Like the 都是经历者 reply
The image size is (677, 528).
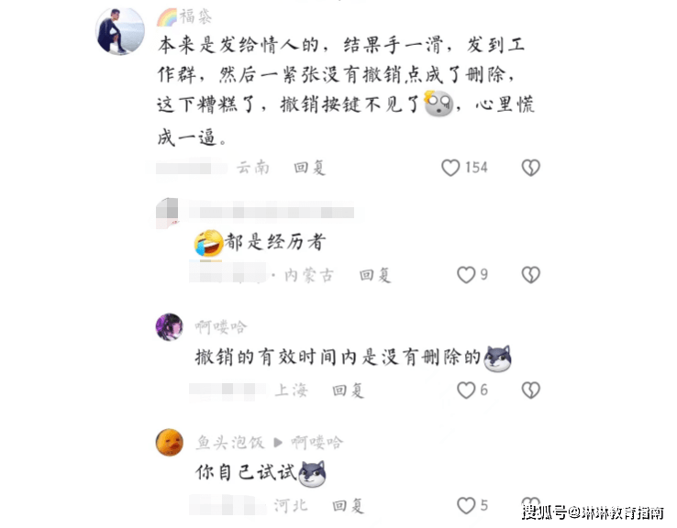[x=466, y=275]
